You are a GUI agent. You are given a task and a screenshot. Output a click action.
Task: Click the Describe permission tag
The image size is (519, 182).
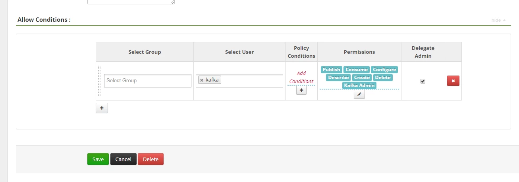tap(339, 78)
